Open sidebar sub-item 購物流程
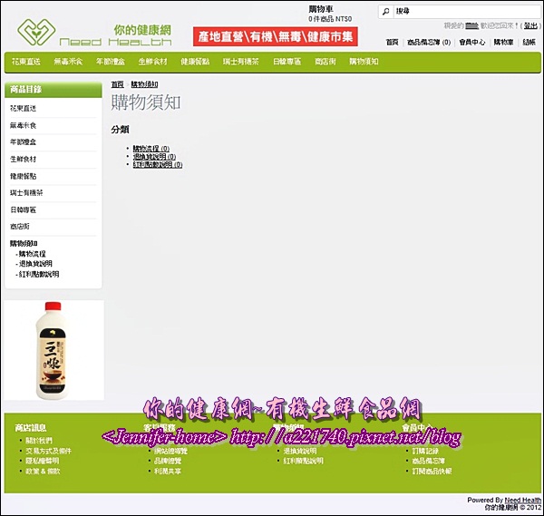This screenshot has height=516, width=544. (x=32, y=254)
